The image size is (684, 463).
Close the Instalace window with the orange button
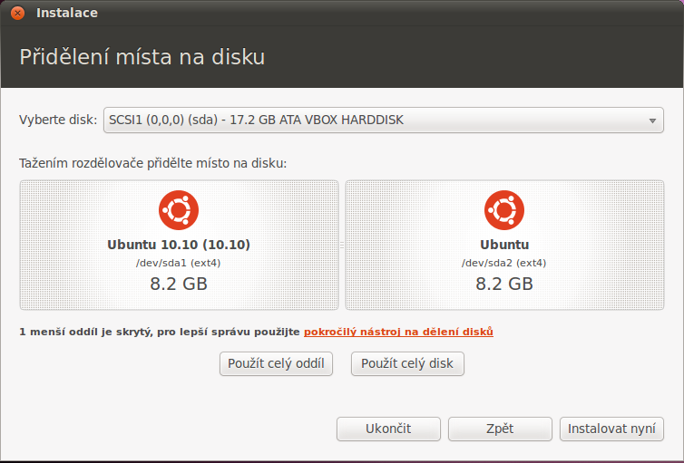pyautogui.click(x=17, y=13)
